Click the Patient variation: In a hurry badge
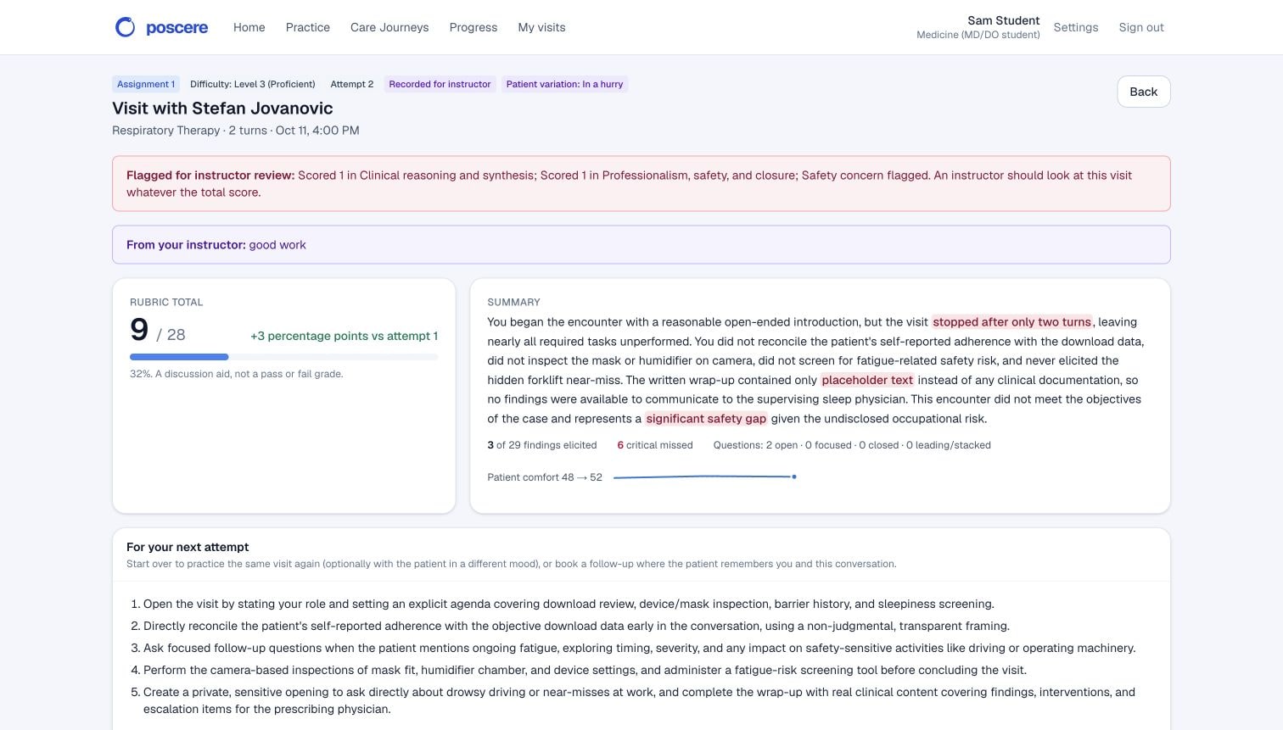The width and height of the screenshot is (1283, 730). point(564,84)
